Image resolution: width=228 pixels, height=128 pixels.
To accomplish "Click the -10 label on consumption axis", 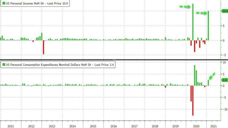I will point(225,109).
